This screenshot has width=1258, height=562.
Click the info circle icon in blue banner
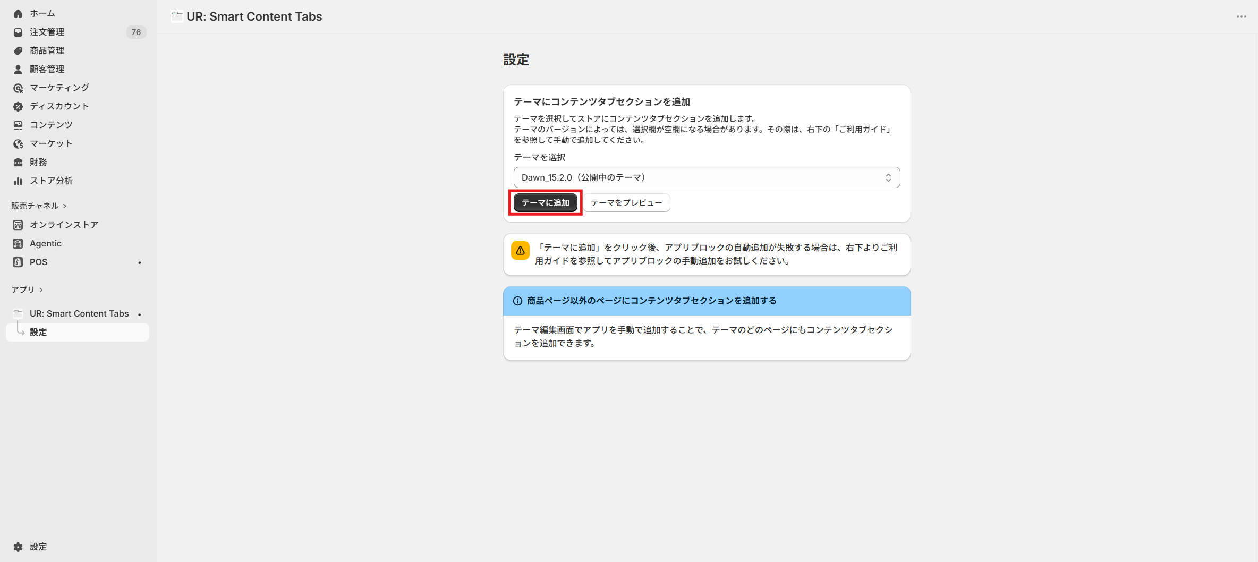517,301
